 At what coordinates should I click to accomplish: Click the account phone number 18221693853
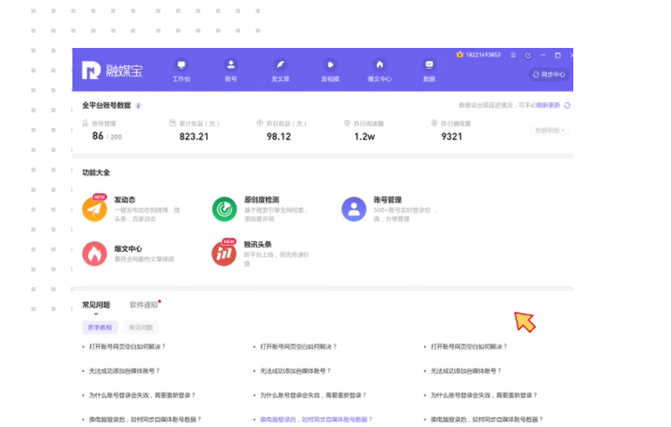(x=483, y=55)
